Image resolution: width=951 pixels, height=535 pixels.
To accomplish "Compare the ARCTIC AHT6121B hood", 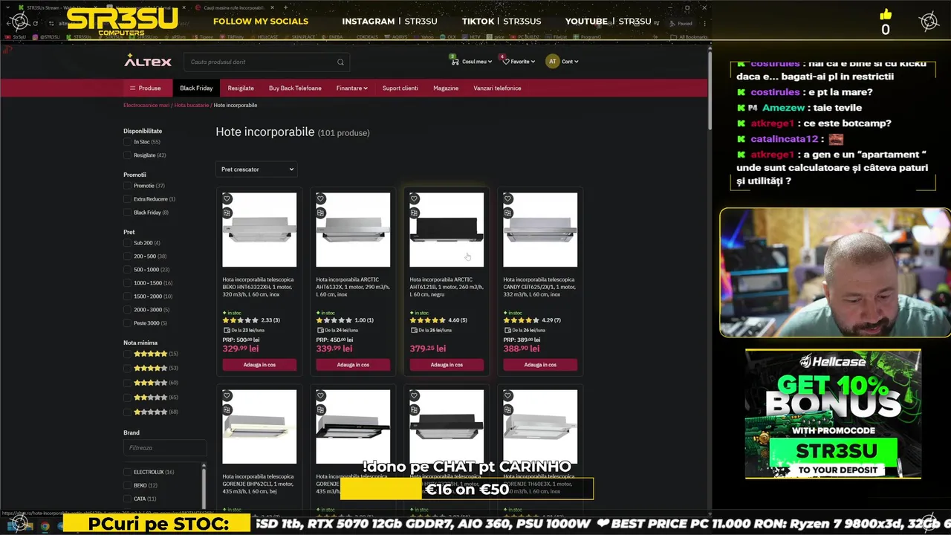I will point(415,213).
